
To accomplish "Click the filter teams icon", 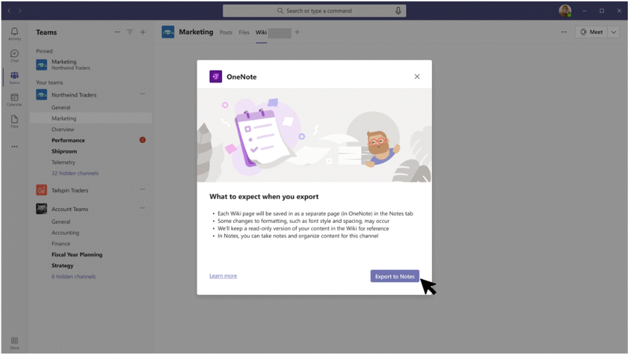I will point(130,32).
